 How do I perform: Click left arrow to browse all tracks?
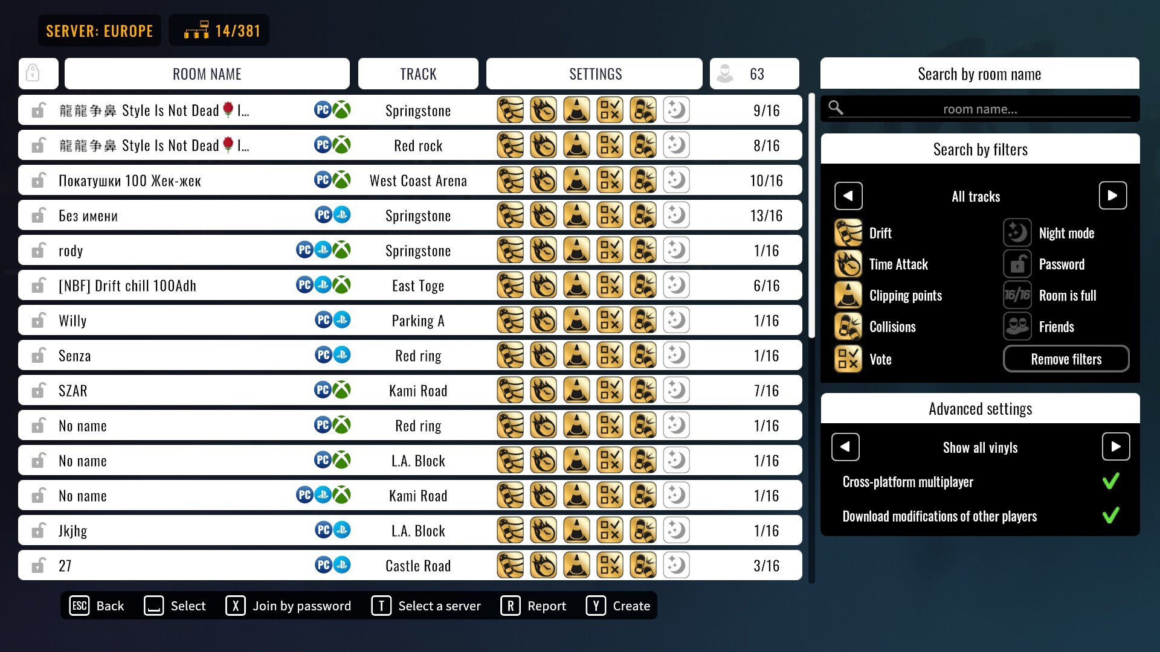pos(848,196)
